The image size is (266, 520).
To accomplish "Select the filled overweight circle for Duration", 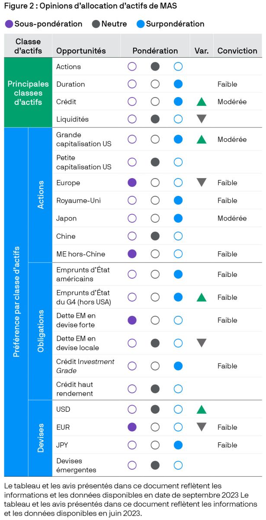I will point(178,84).
